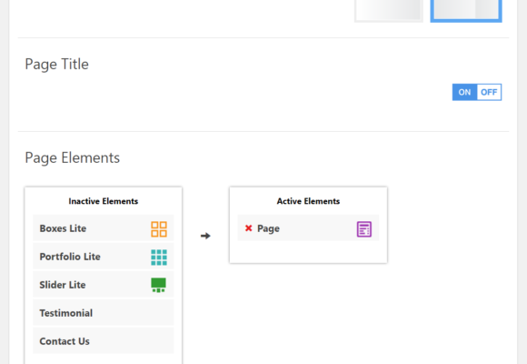Select the Contact Us element
The image size is (527, 364).
click(104, 341)
